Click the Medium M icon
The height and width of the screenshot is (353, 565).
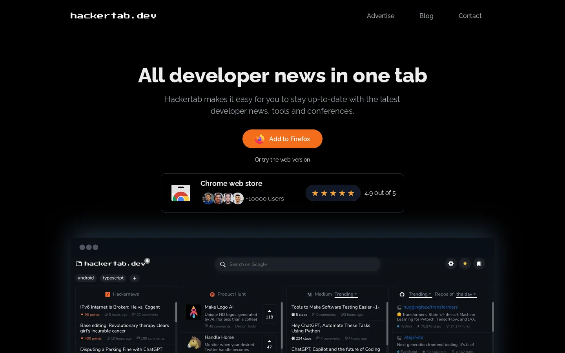coord(310,295)
